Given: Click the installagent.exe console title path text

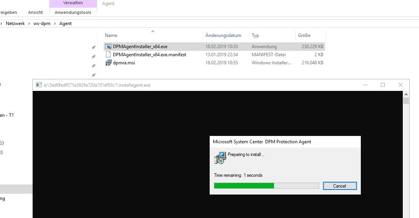Looking at the screenshot, I should [97, 85].
